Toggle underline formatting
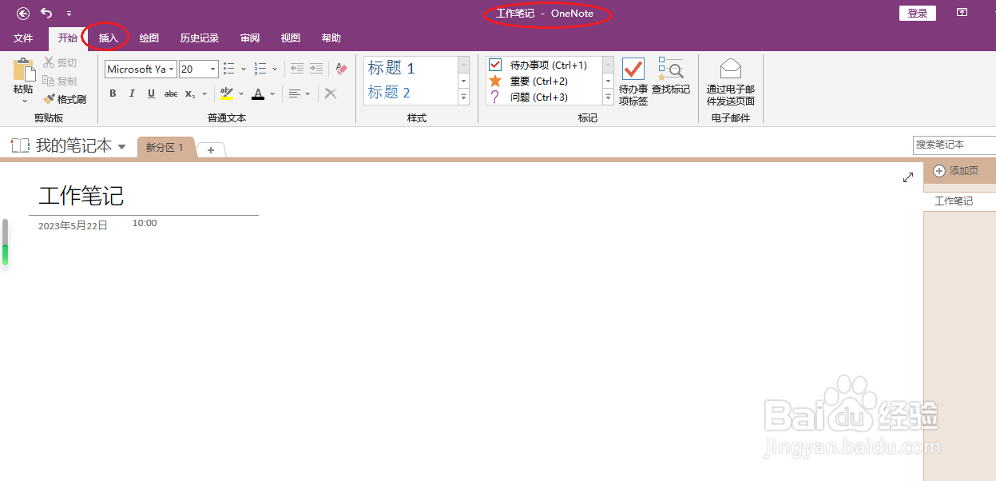The width and height of the screenshot is (996, 481). pos(151,93)
